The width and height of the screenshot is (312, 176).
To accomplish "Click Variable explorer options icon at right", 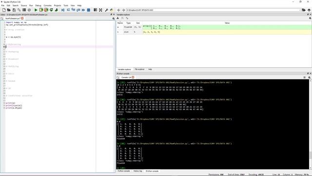I will [x=310, y=18].
